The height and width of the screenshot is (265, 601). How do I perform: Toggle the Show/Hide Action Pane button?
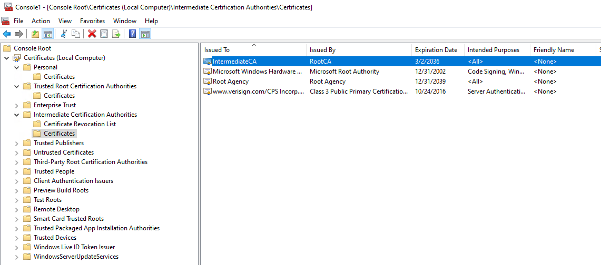point(145,34)
